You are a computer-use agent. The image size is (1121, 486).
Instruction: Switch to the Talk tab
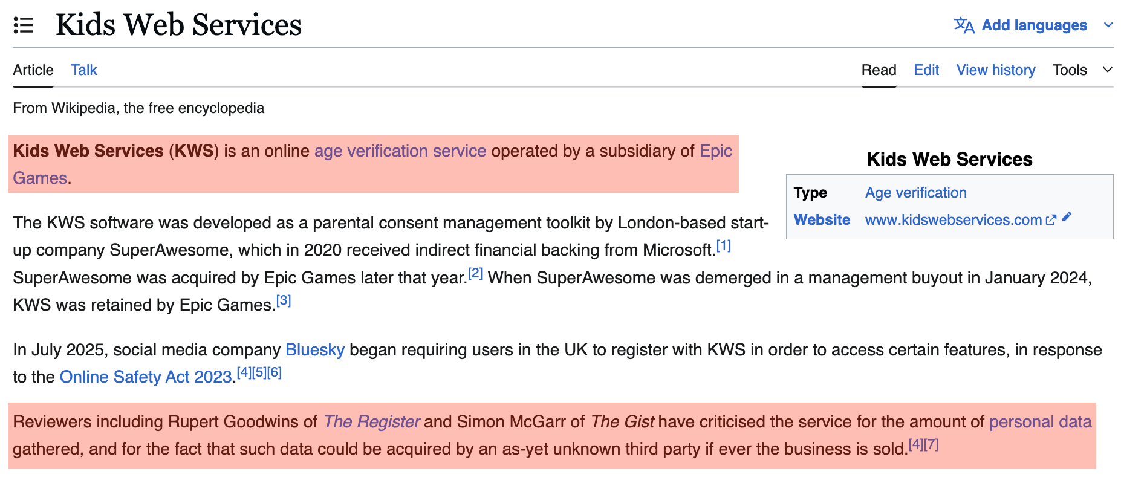point(83,70)
